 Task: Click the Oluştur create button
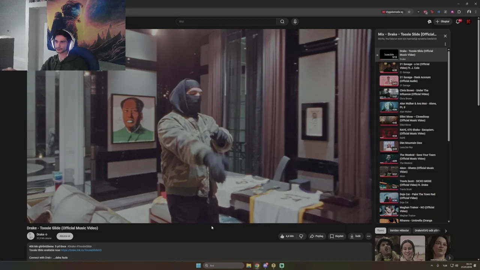[442, 21]
